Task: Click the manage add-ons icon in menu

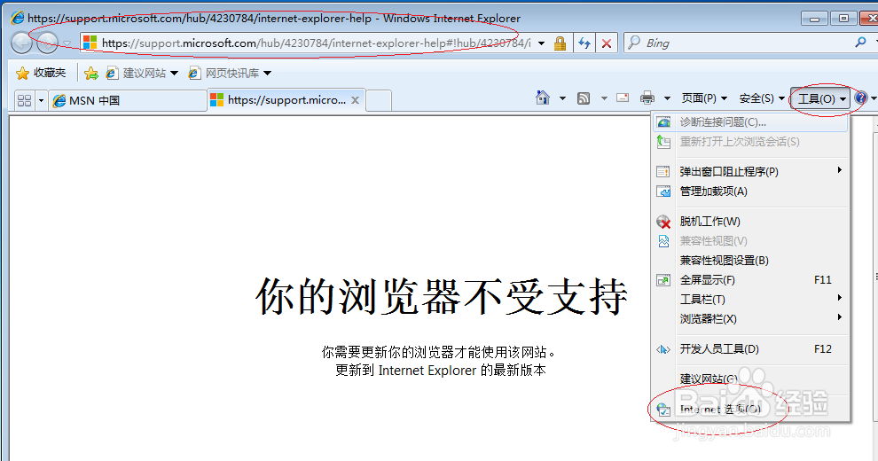Action: [x=663, y=191]
